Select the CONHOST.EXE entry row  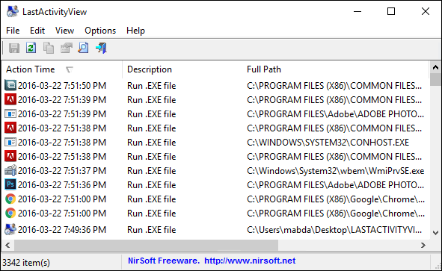[x=215, y=143]
